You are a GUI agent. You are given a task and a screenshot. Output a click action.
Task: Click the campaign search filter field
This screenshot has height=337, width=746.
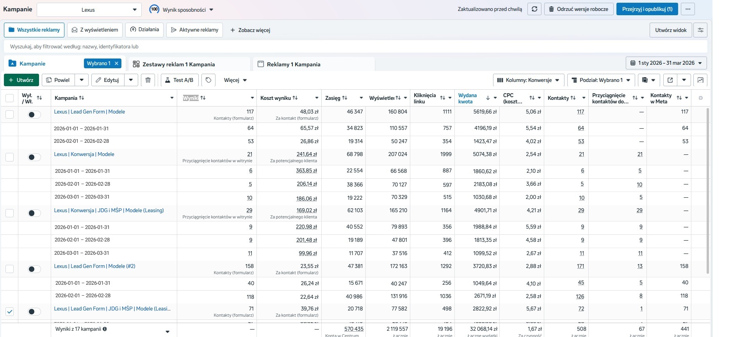point(356,46)
